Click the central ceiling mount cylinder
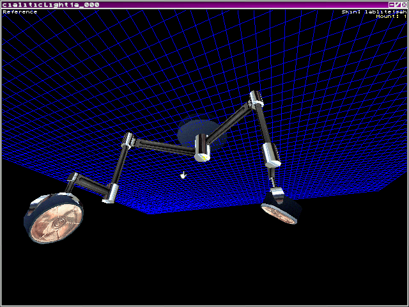This screenshot has height=307, width=409. pos(203,148)
